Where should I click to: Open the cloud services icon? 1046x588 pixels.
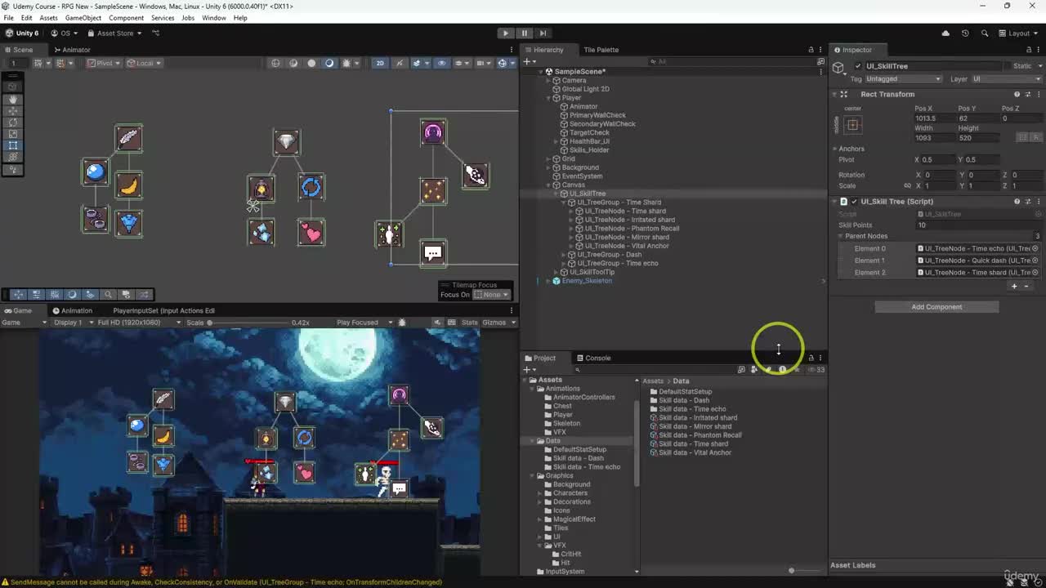(945, 33)
